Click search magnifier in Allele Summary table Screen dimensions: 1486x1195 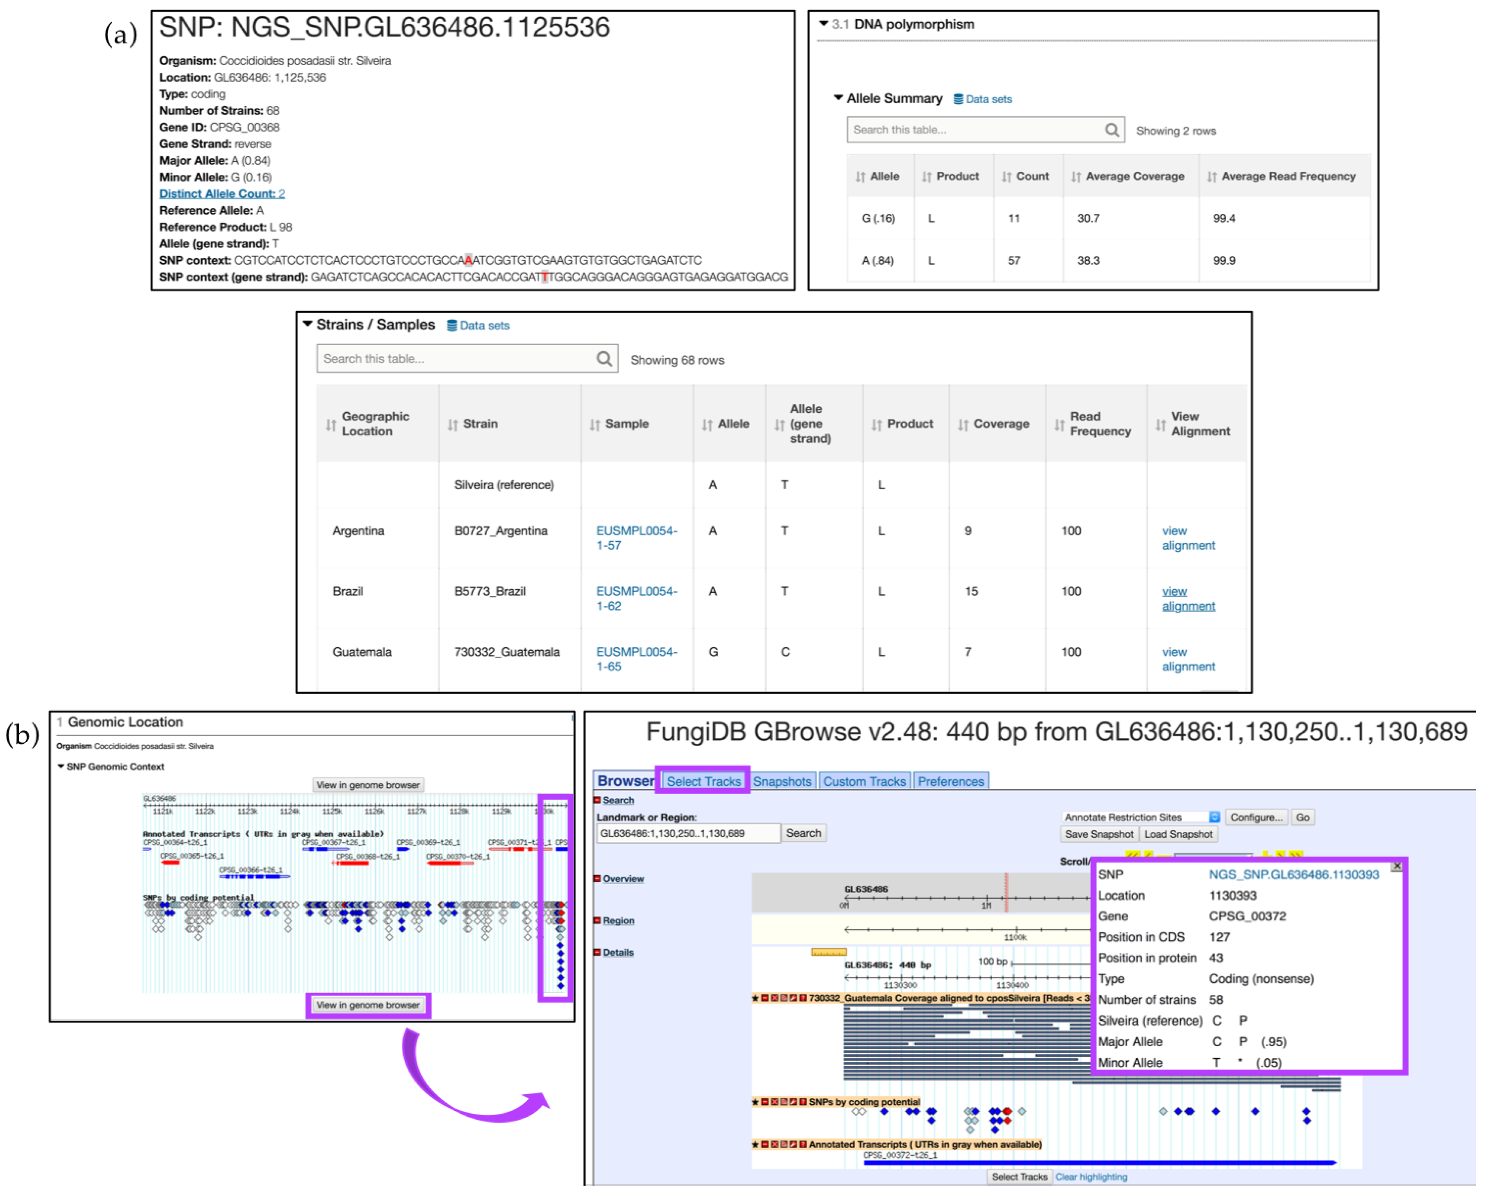pos(1112,130)
